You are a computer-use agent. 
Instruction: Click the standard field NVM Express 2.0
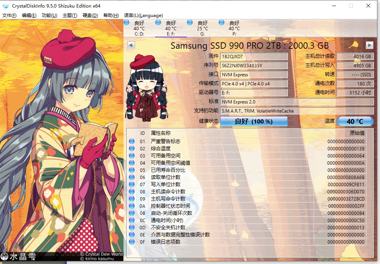(x=297, y=102)
